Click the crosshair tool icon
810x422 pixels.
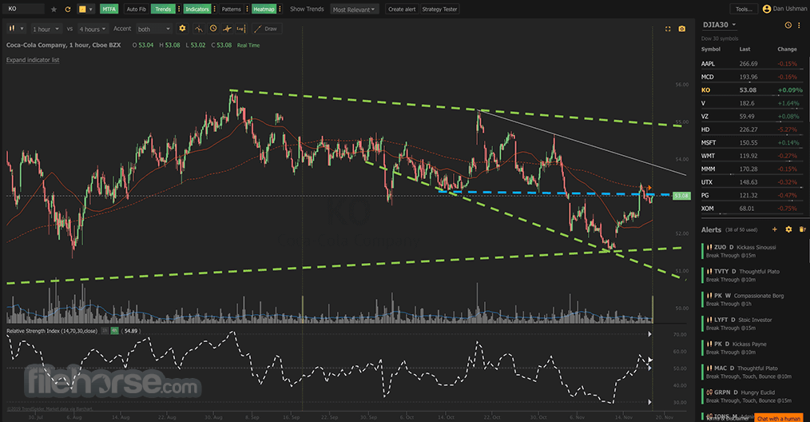click(x=227, y=29)
